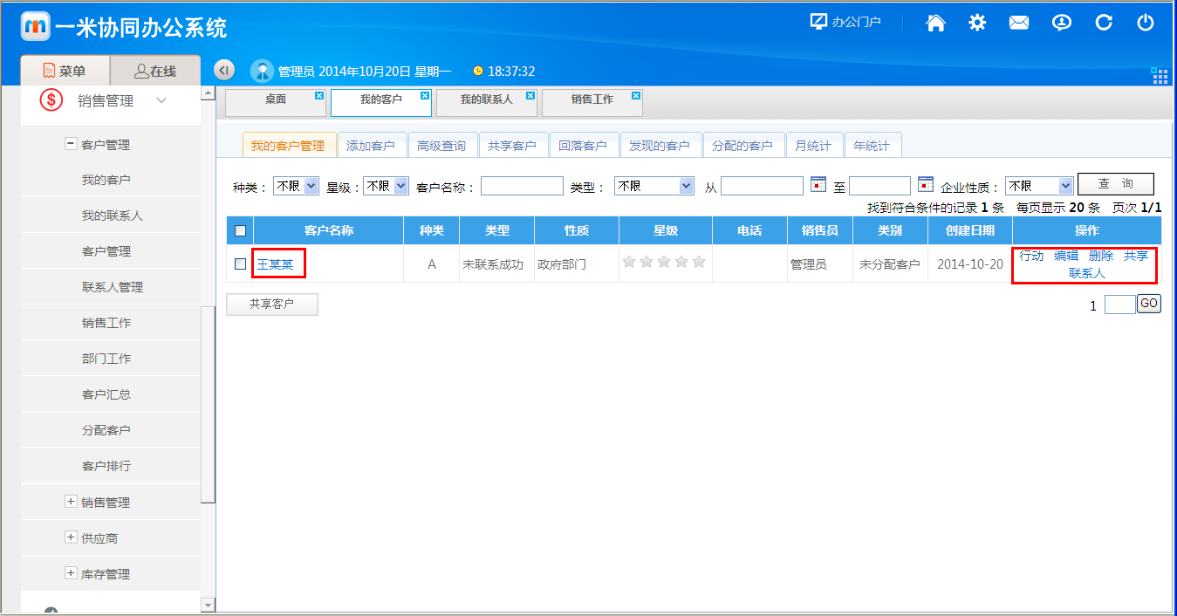
Task: Expand the 库存管理 tree node
Action: [x=71, y=573]
